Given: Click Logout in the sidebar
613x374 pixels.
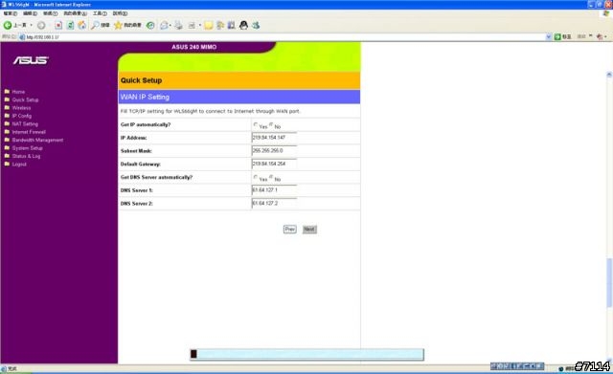Looking at the screenshot, I should (19, 165).
